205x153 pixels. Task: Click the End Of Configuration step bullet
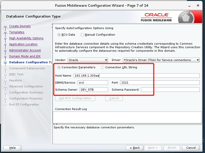pyautogui.click(x=5, y=105)
